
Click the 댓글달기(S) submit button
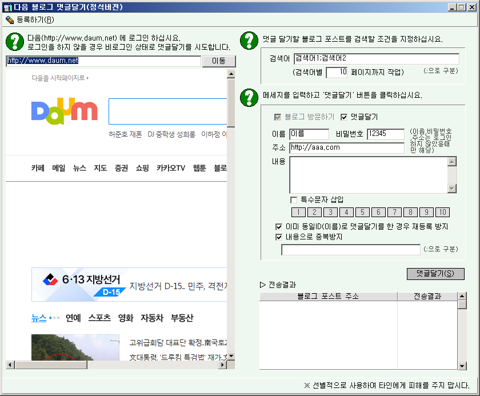435,274
